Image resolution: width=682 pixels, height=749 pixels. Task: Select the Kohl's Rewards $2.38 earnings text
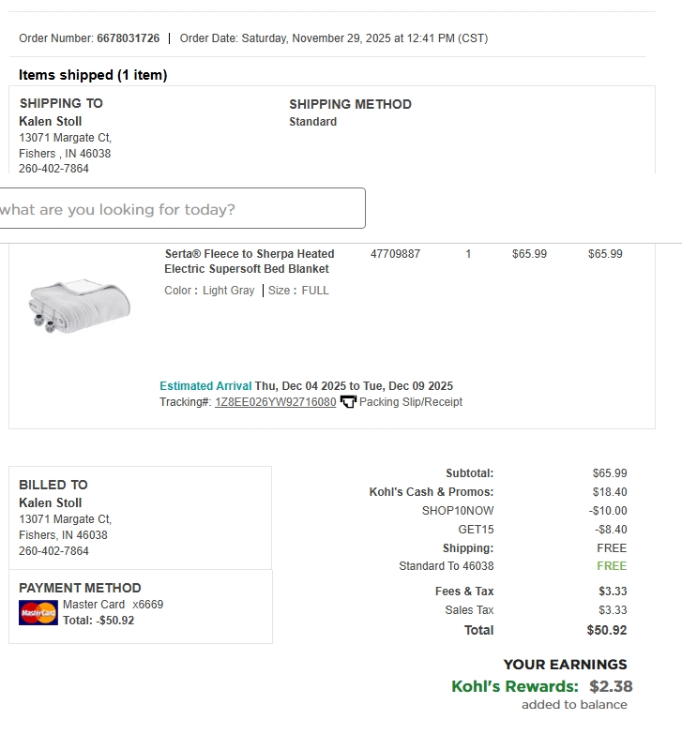[x=541, y=686]
